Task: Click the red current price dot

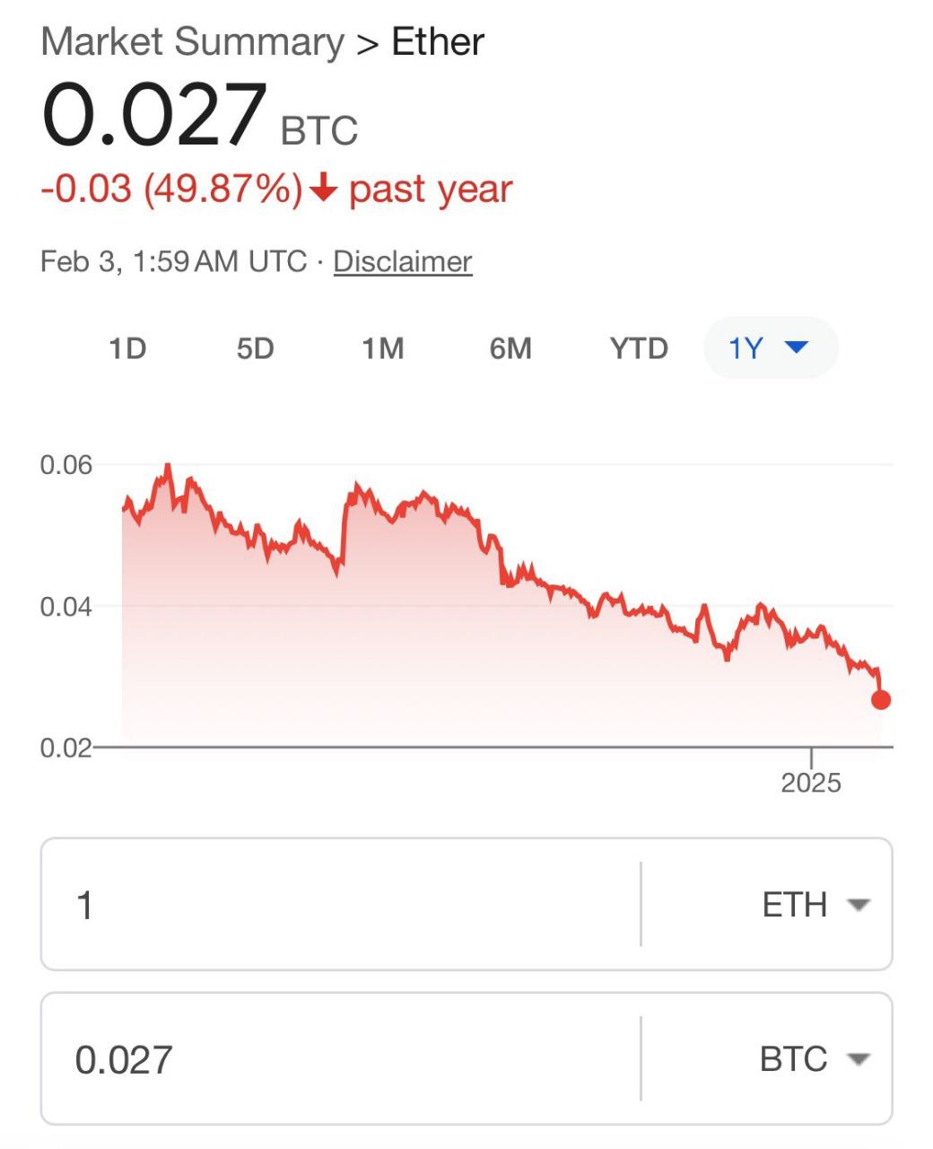Action: (x=881, y=699)
